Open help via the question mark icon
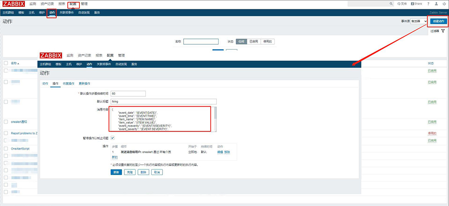 click(x=428, y=4)
